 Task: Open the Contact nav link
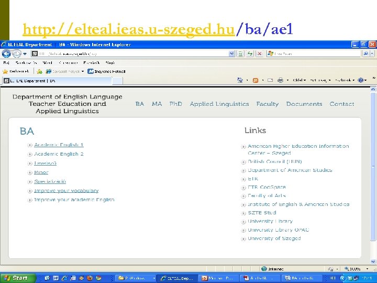point(341,104)
